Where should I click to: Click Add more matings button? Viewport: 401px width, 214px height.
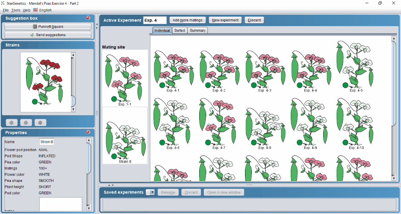click(x=187, y=20)
